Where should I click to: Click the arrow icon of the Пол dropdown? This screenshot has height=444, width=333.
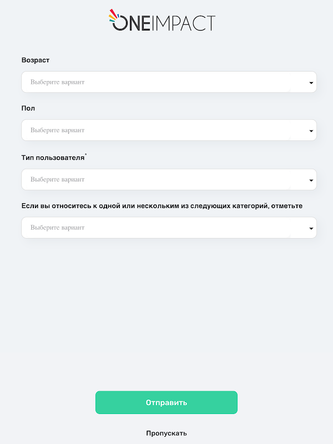click(311, 131)
